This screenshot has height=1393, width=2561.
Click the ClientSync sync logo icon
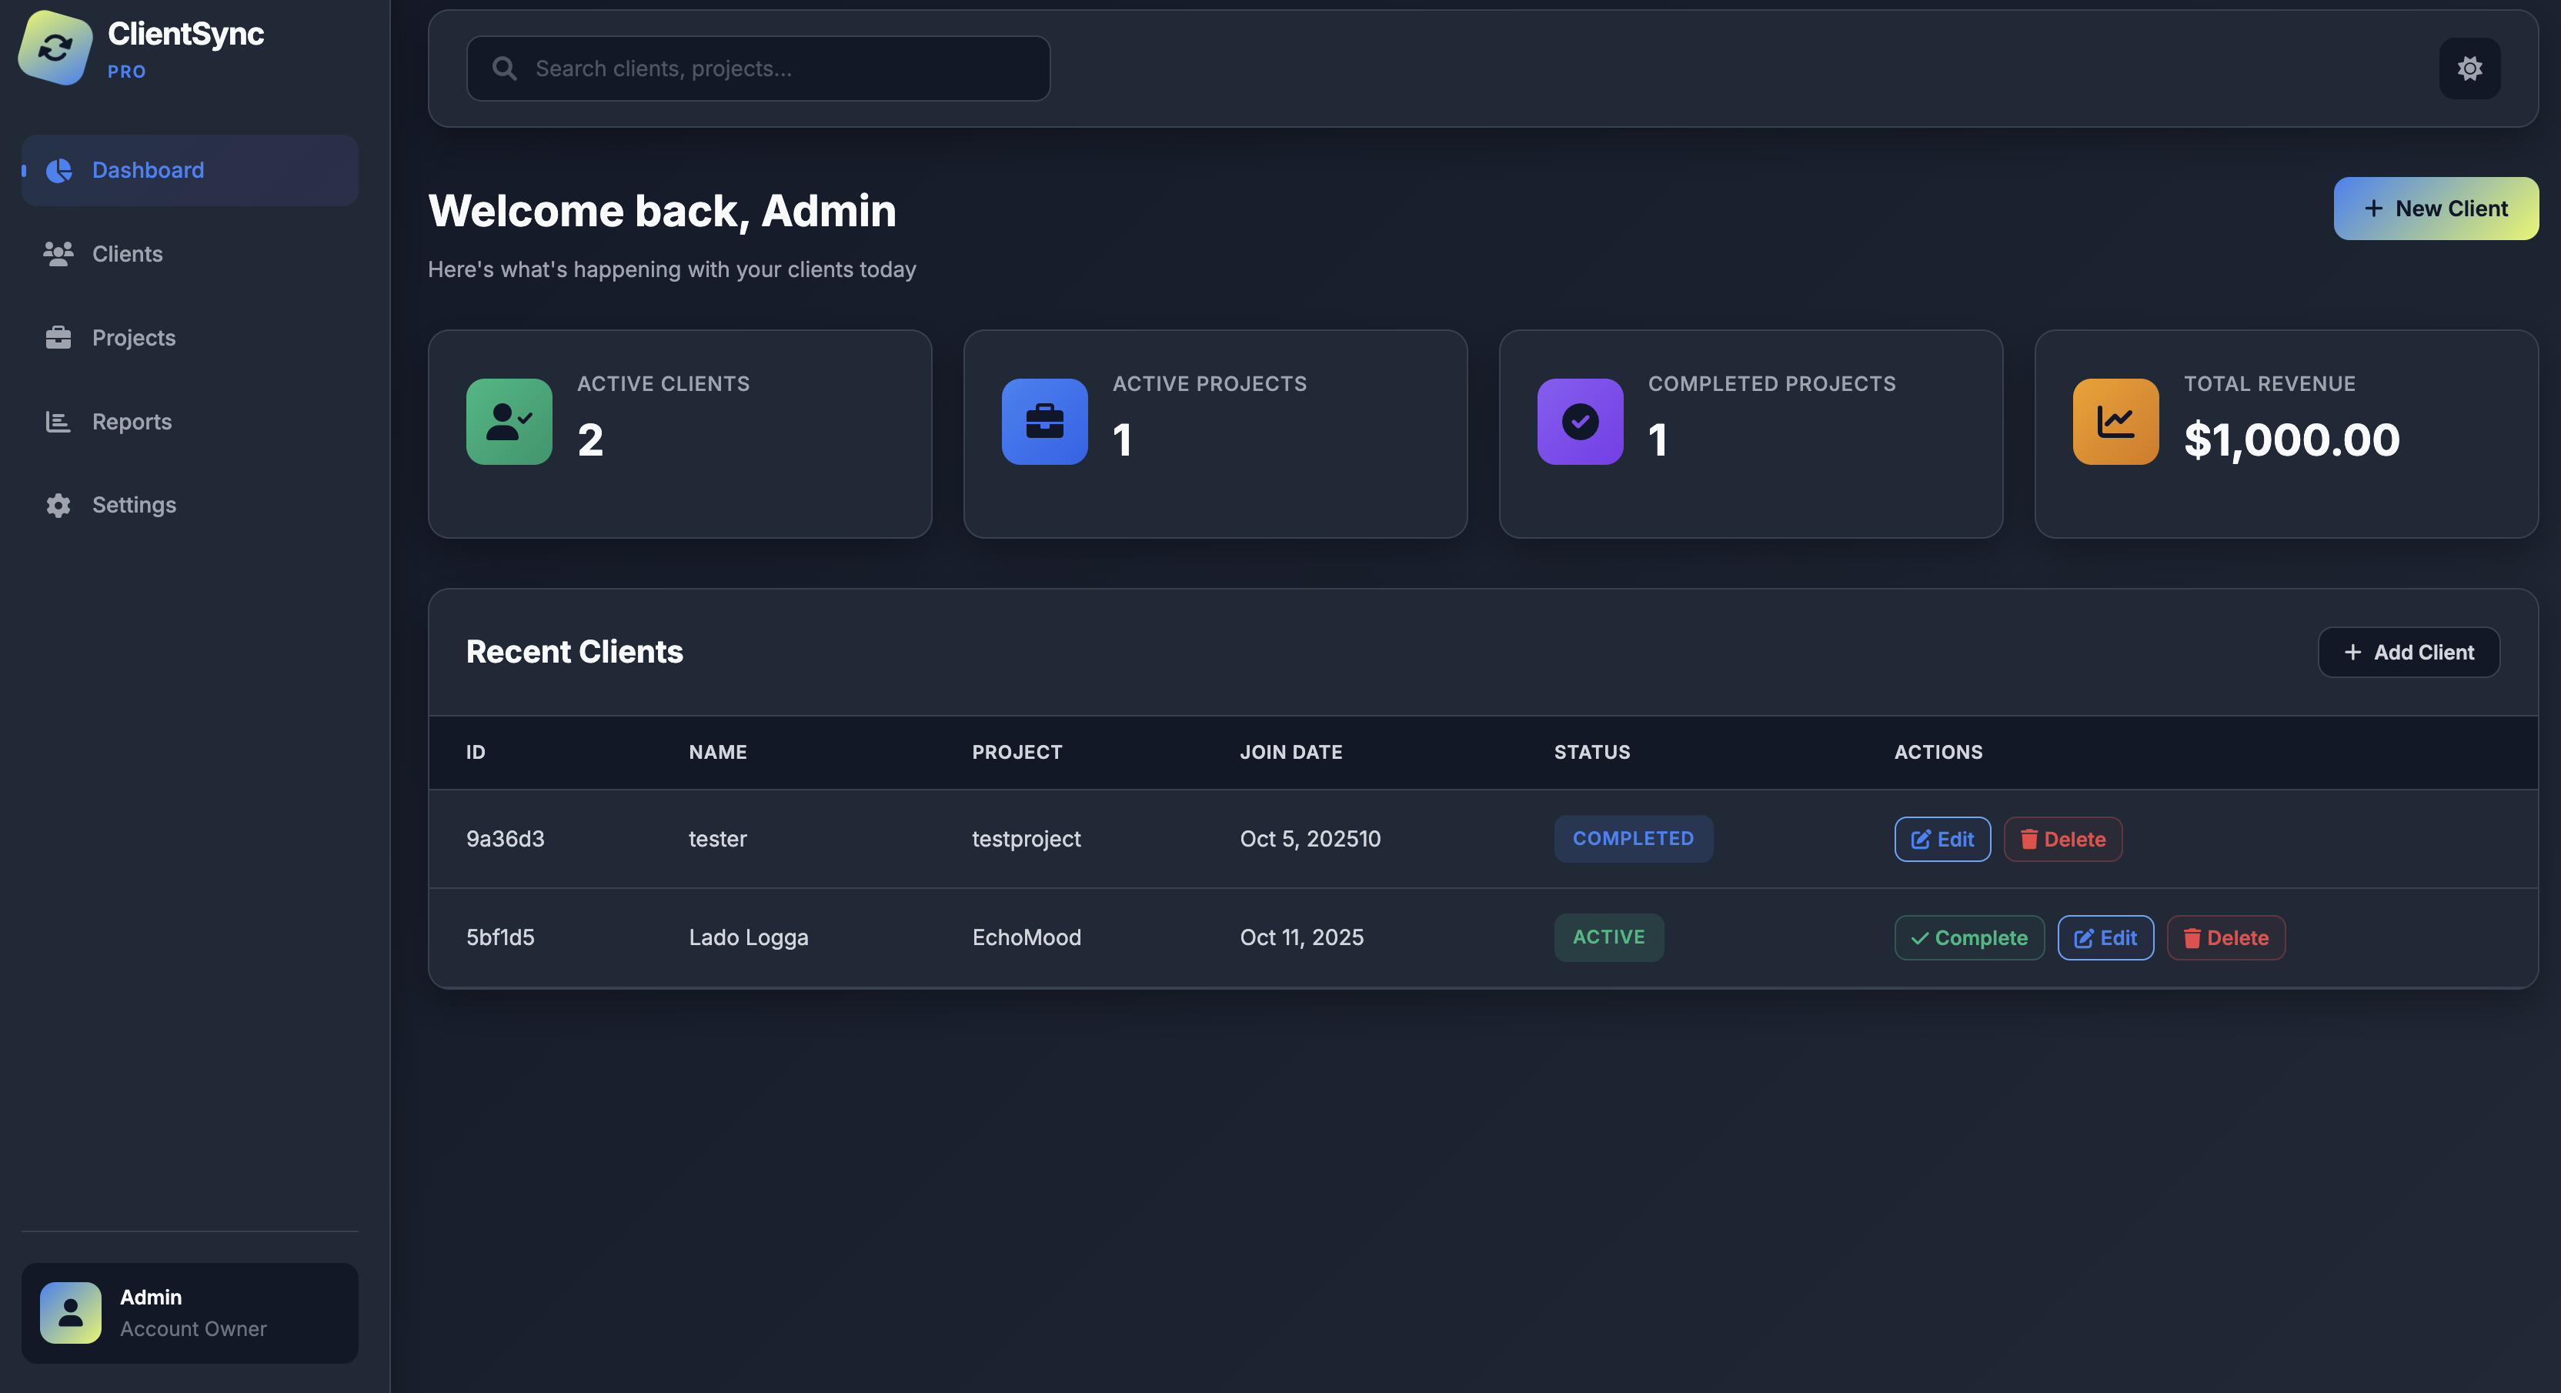[55, 48]
